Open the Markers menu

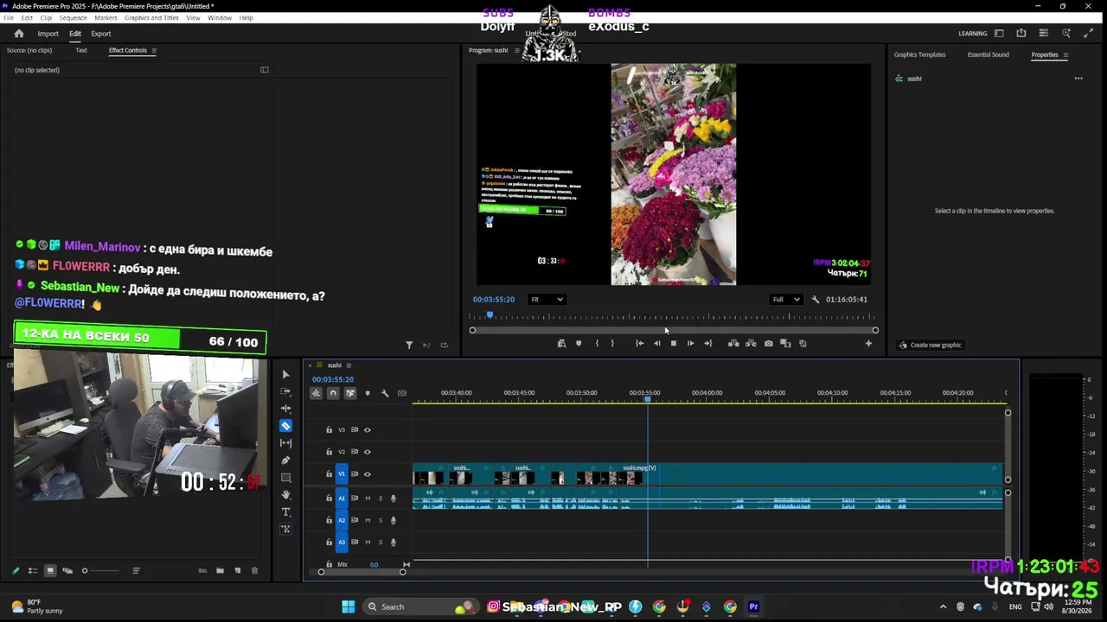pyautogui.click(x=106, y=18)
